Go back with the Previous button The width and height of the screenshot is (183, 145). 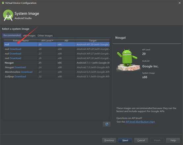click(109, 140)
